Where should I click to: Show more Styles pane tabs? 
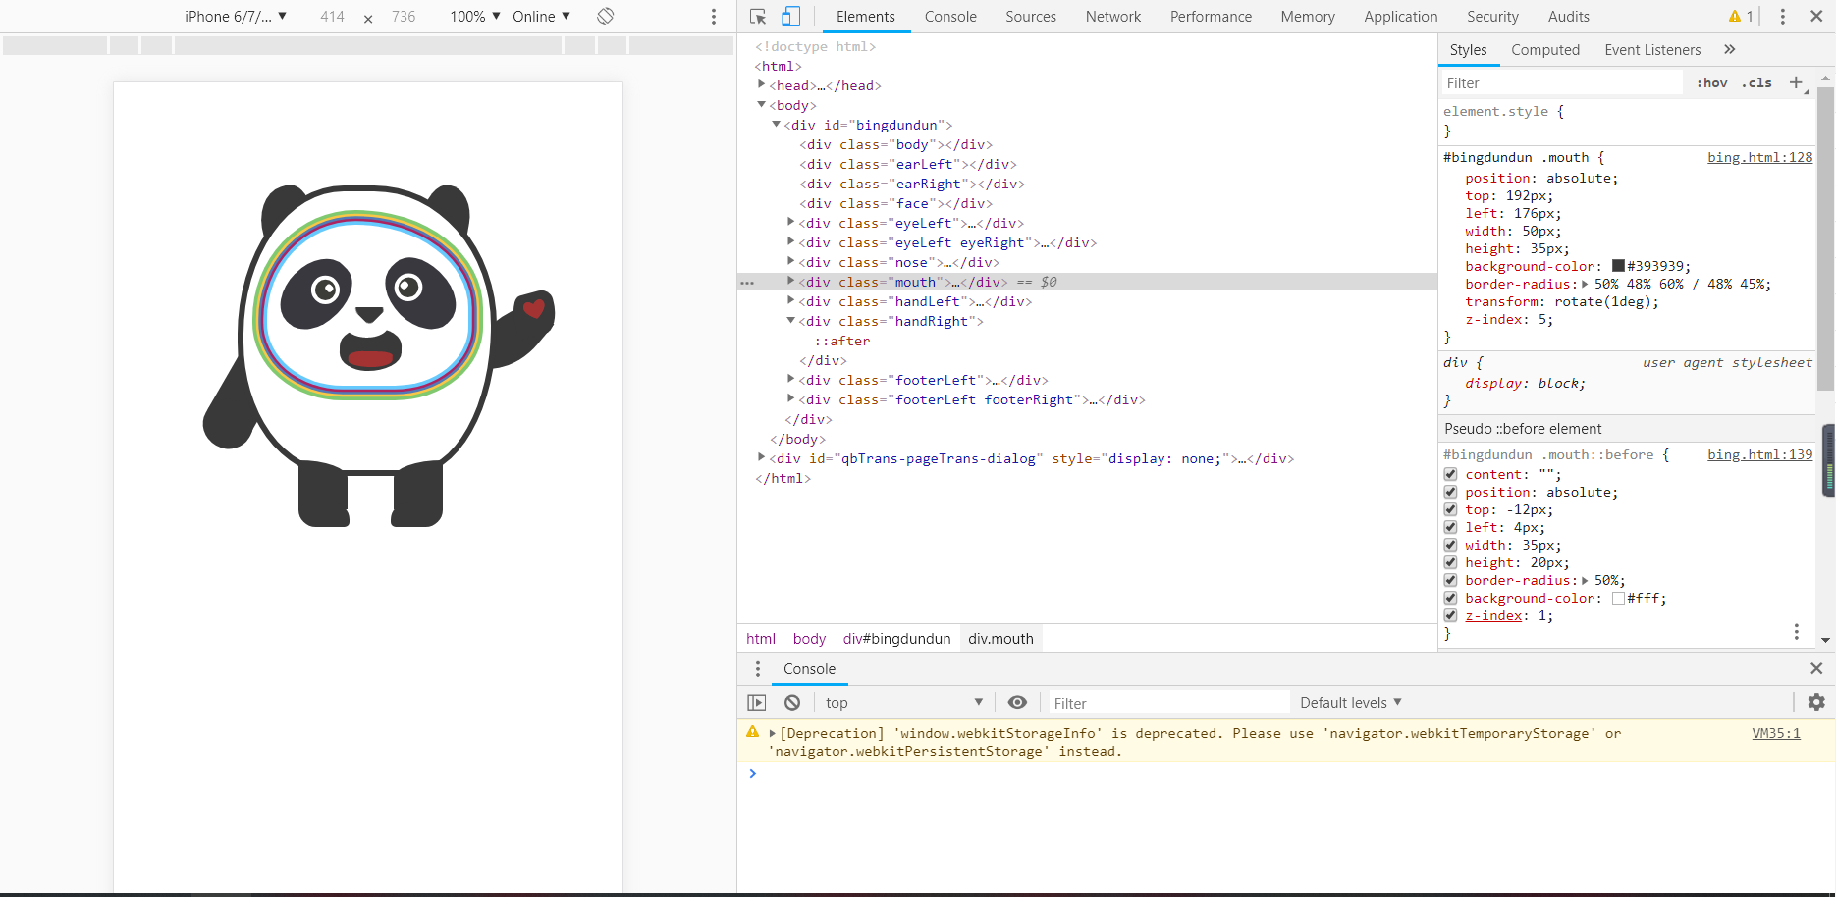click(x=1730, y=49)
